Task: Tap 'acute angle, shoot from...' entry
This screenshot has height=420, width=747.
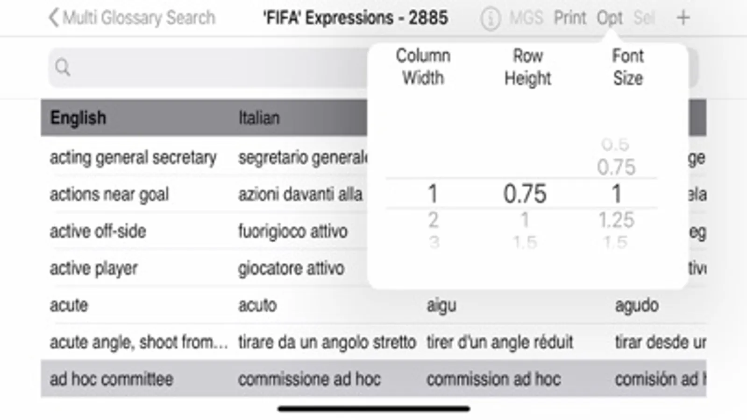Action: click(x=139, y=342)
